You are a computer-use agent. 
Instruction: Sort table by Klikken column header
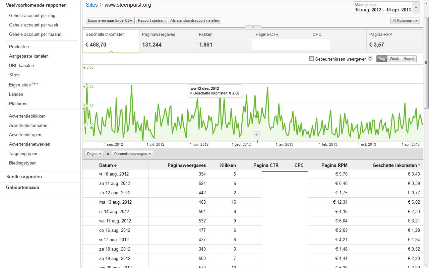228,165
